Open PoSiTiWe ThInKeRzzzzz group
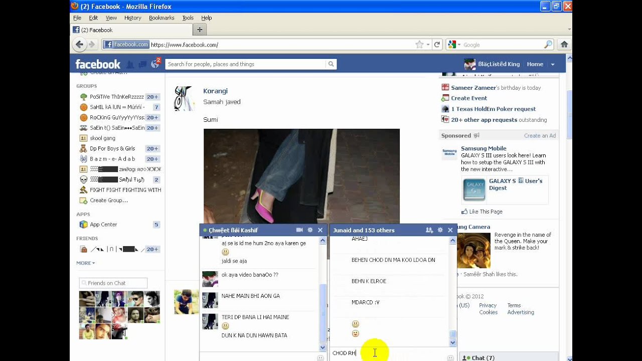The image size is (642, 361). 117,97
